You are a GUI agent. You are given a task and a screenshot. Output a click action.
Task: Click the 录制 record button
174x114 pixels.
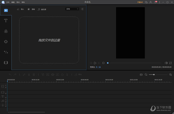(x=31, y=9)
